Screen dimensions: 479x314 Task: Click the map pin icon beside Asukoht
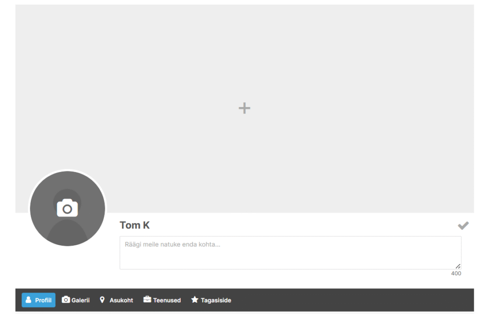point(102,300)
